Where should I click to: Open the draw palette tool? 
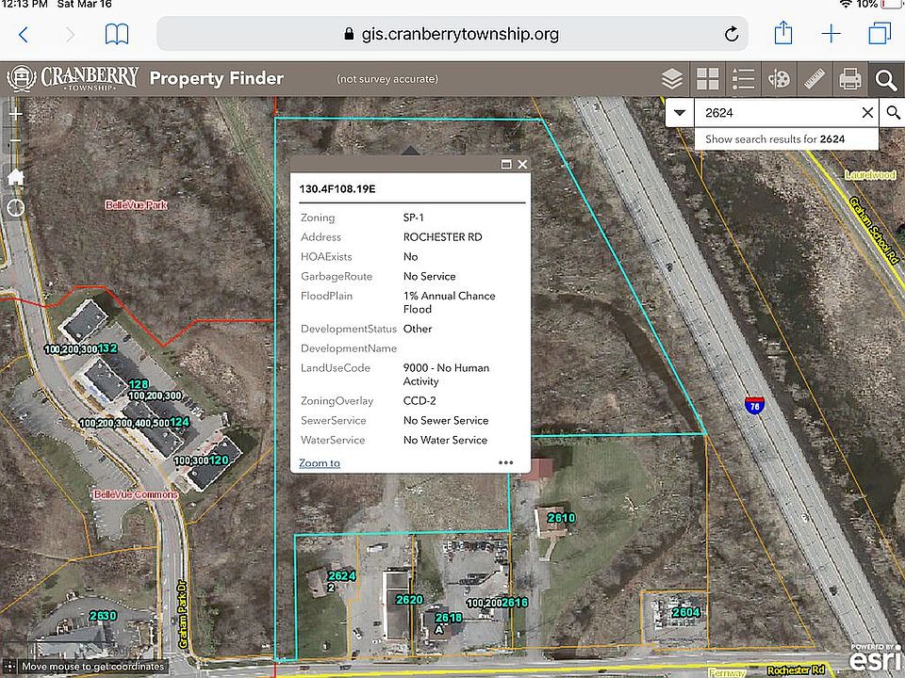tap(780, 79)
